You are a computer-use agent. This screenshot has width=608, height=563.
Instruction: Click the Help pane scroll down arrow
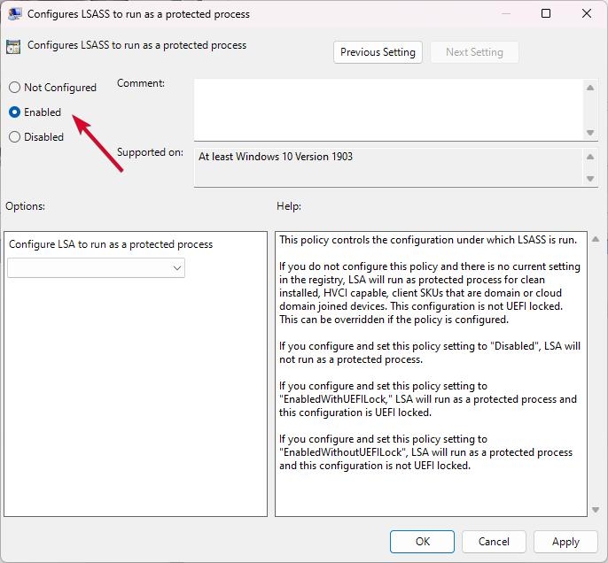coord(596,510)
